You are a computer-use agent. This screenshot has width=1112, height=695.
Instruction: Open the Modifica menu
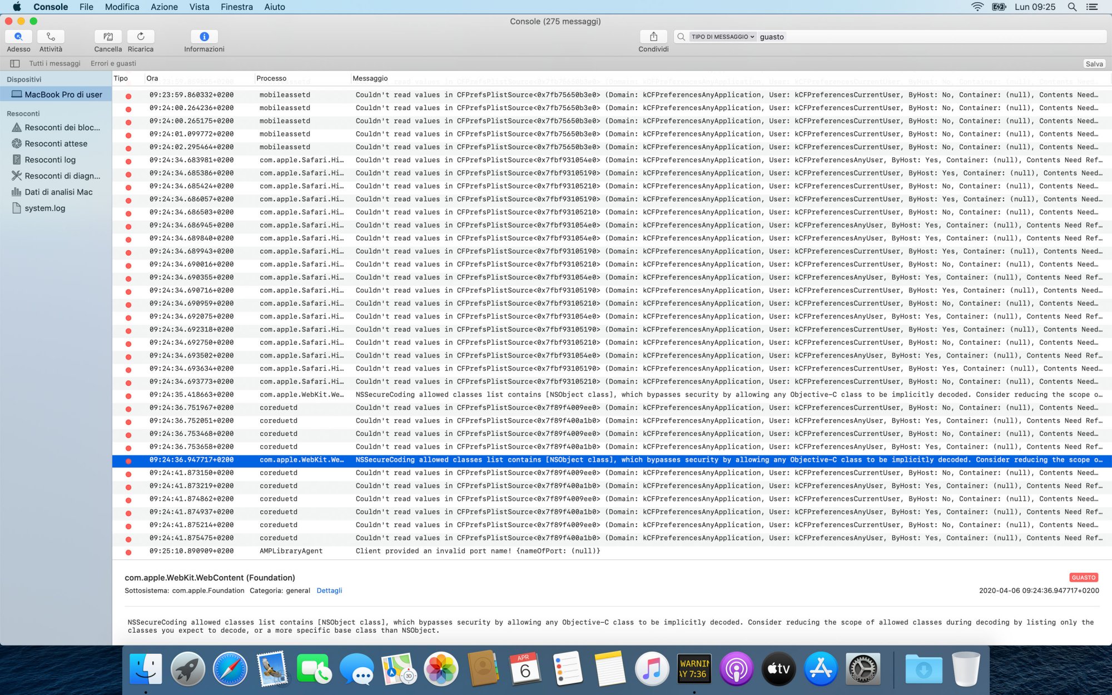[x=122, y=7]
